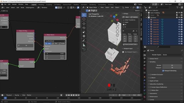Select the Select Box tool in viewport
Viewport: 184px width, 103px height.
point(84,15)
